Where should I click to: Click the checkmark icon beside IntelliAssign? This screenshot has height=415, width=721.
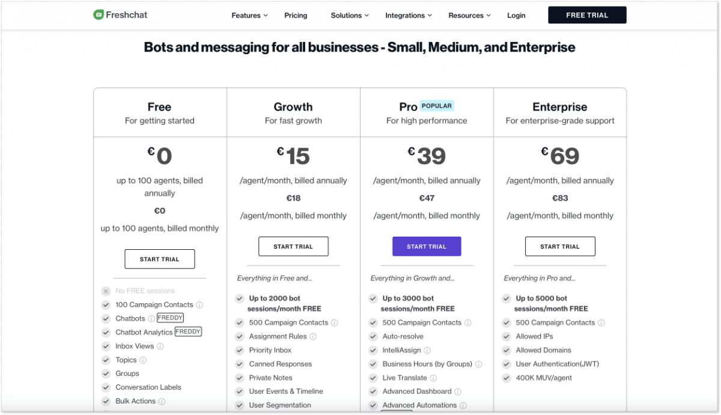click(x=373, y=350)
